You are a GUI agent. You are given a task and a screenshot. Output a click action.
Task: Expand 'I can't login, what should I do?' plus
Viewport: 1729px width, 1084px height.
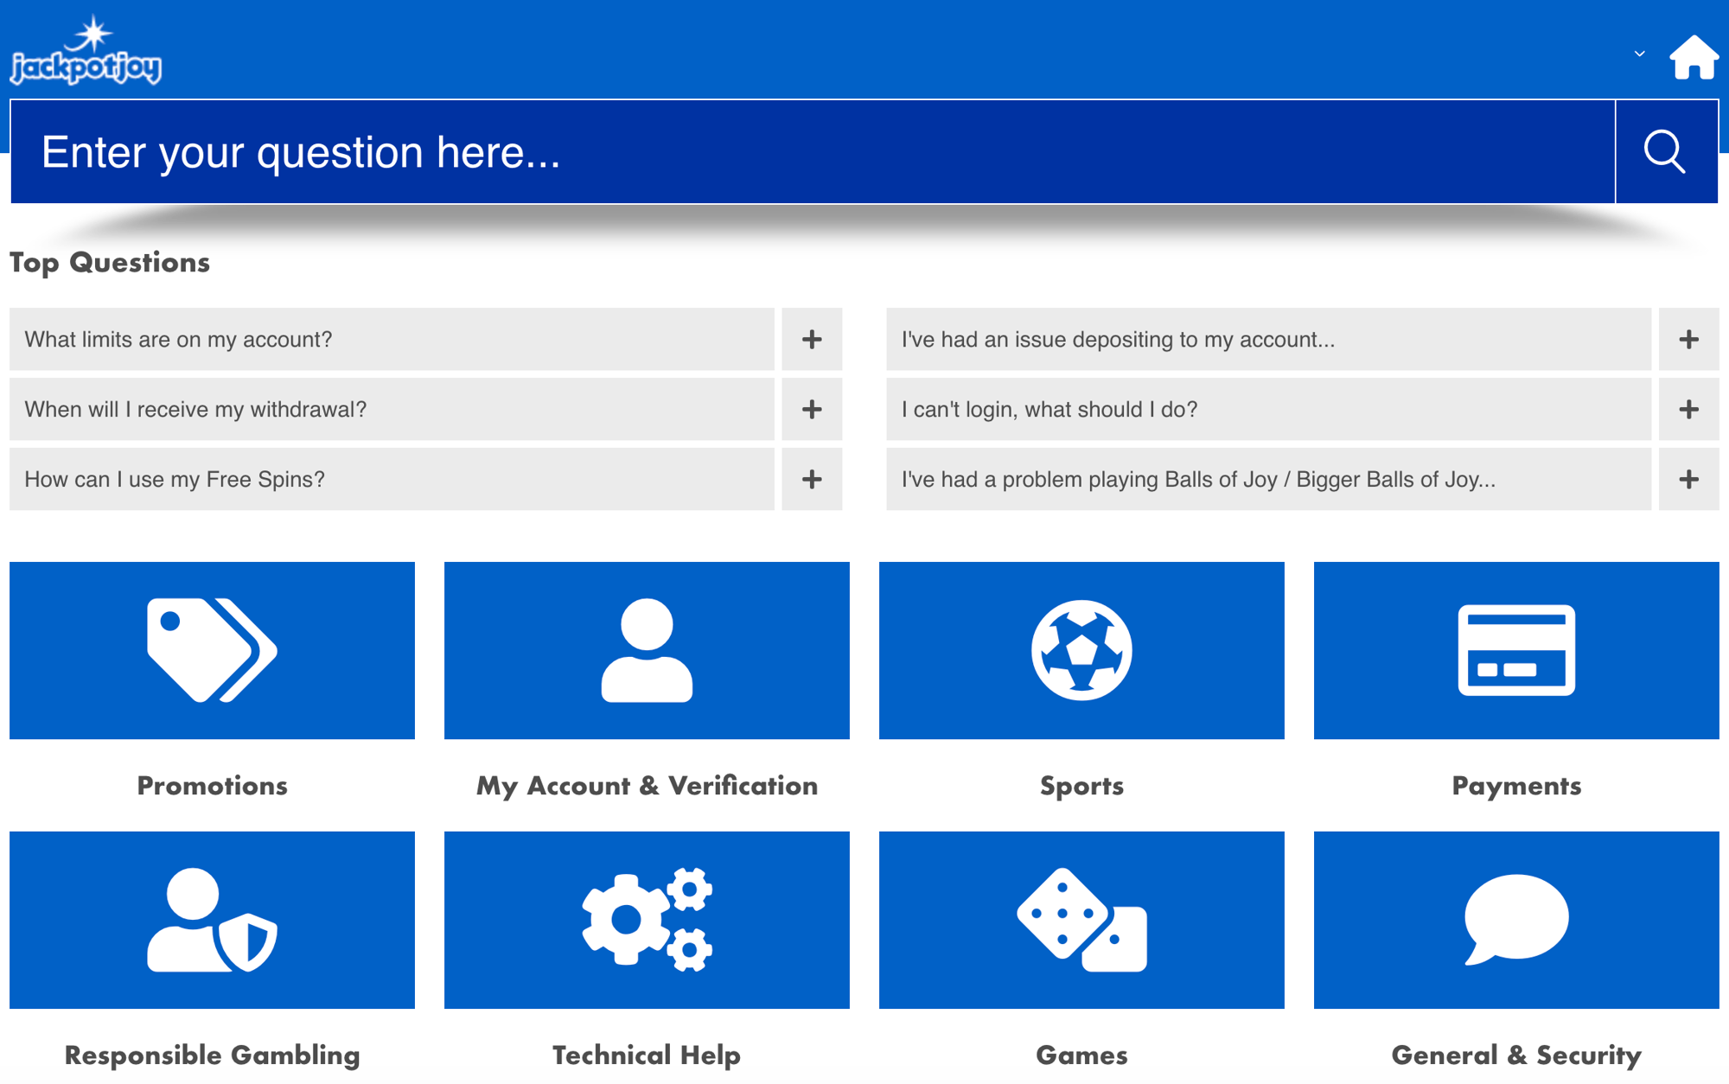point(1688,410)
